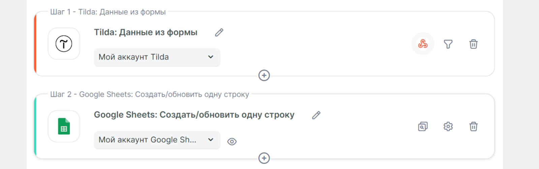Open the filter for Tilda step
539x169 pixels.
pyautogui.click(x=448, y=44)
